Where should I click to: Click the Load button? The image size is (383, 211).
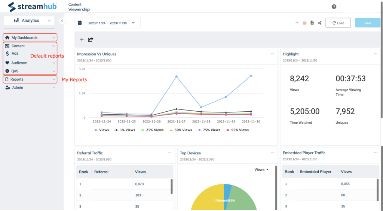tap(338, 23)
